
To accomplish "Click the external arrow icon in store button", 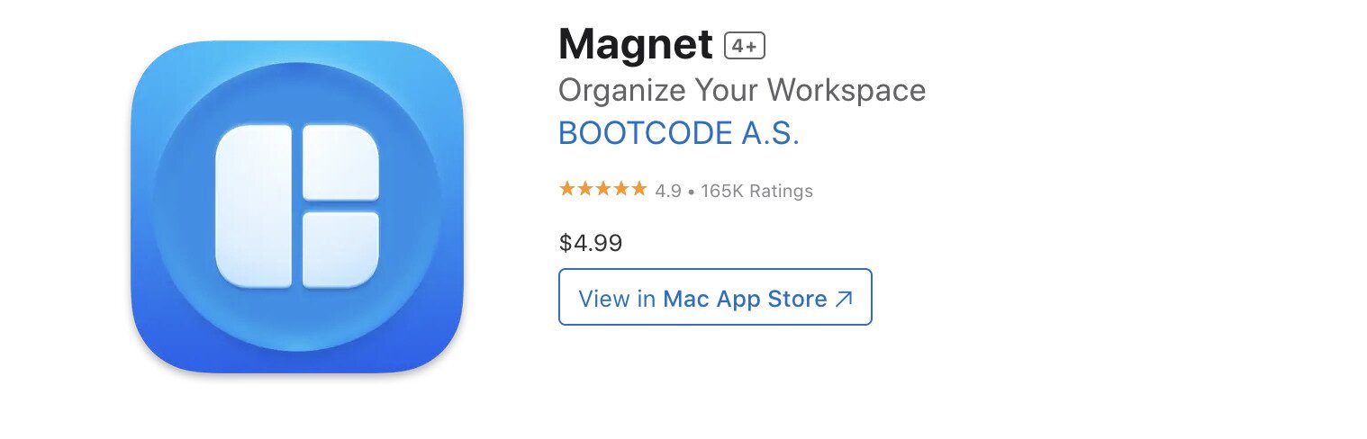I will (844, 299).
